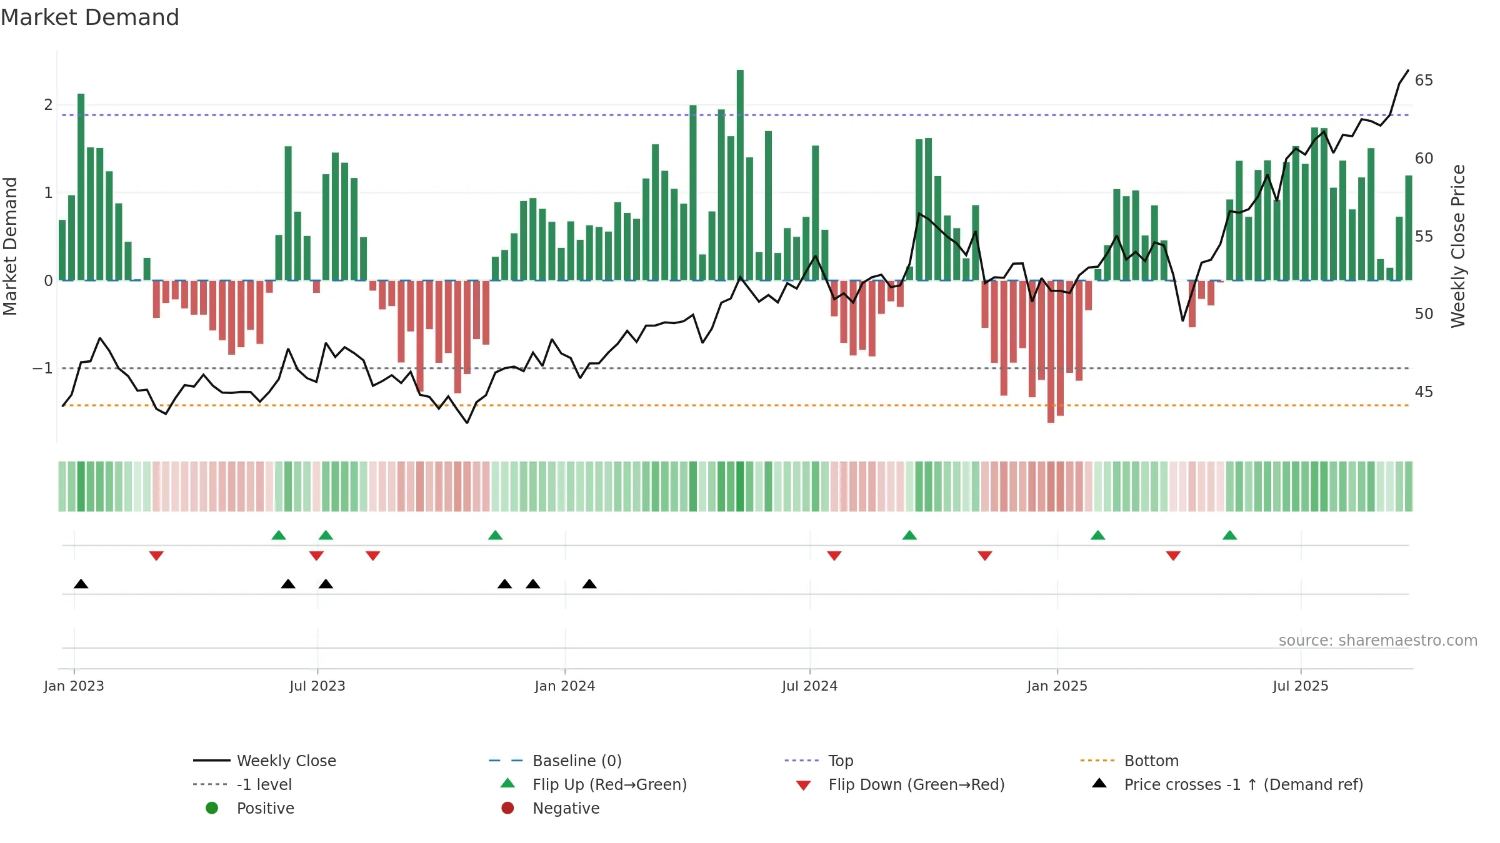Select red flip-down marker at Jul 2023

[x=316, y=556]
